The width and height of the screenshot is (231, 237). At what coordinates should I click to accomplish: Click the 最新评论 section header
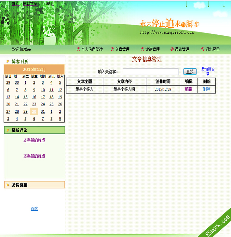[34, 130]
